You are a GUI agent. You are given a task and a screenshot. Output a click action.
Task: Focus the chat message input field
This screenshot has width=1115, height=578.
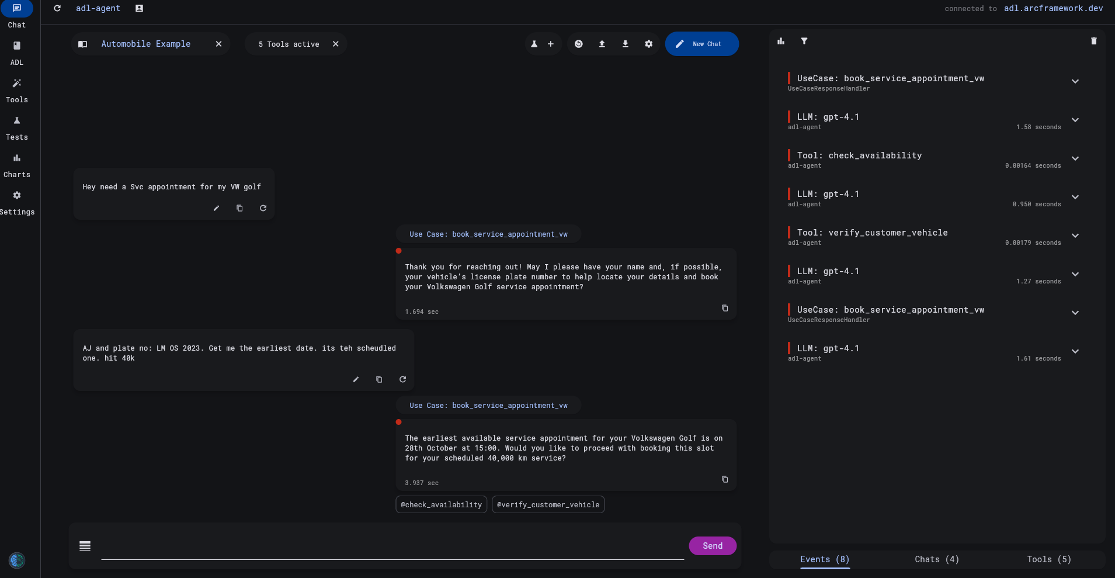point(392,546)
